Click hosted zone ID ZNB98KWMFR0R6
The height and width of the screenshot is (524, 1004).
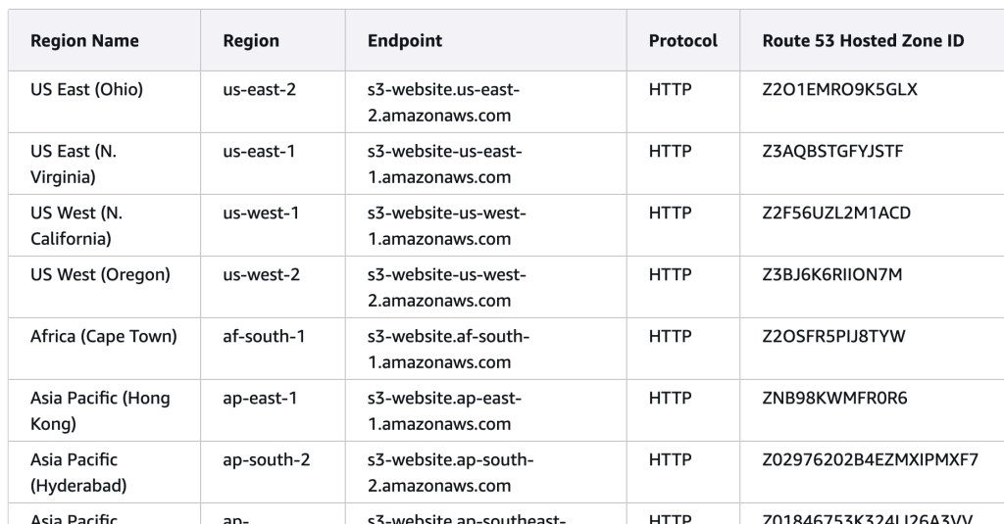pos(828,399)
